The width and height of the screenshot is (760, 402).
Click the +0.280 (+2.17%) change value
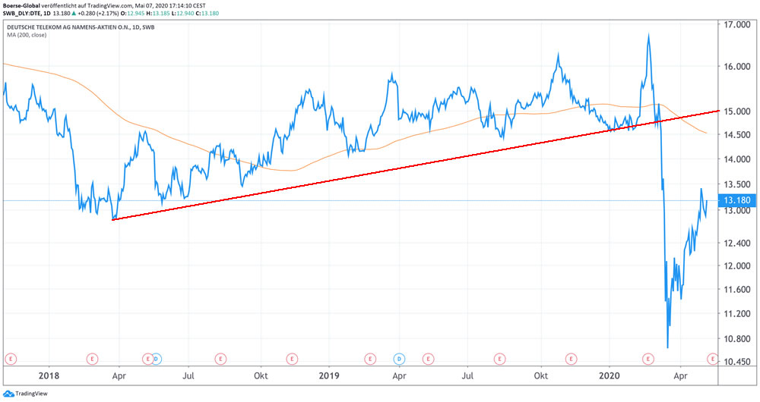pos(98,14)
